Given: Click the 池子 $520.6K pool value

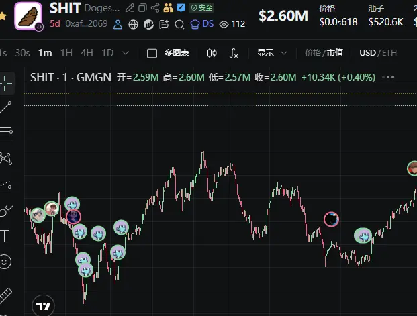Looking at the screenshot, I should 385,22.
